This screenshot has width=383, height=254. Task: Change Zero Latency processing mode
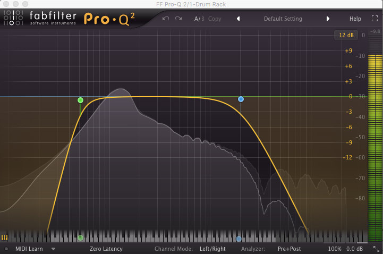[x=106, y=249]
